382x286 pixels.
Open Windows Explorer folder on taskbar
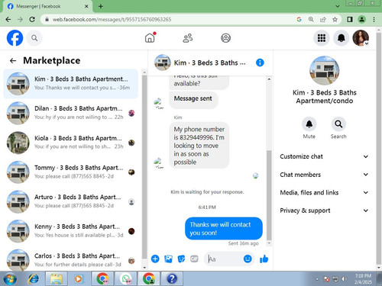pyautogui.click(x=56, y=278)
